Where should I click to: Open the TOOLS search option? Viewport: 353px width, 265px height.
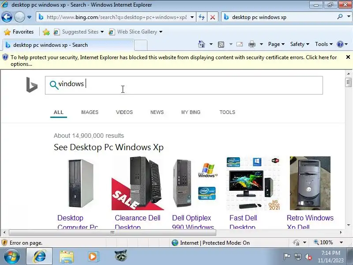click(227, 112)
